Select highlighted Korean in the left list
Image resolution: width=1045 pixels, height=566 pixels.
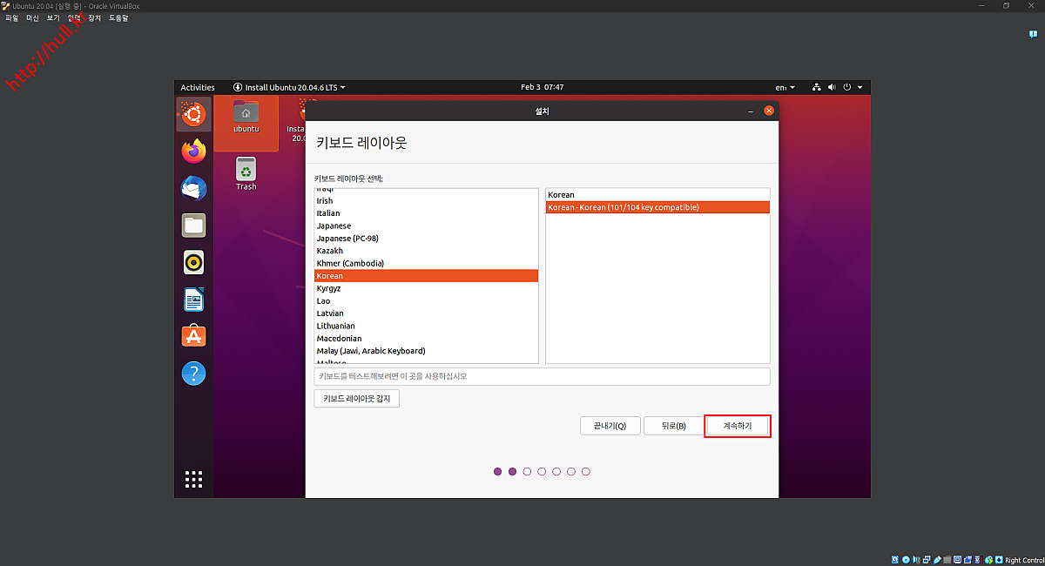pos(427,276)
